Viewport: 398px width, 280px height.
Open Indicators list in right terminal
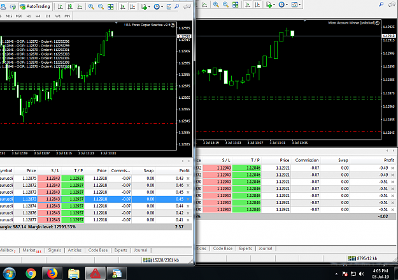(269, 4)
